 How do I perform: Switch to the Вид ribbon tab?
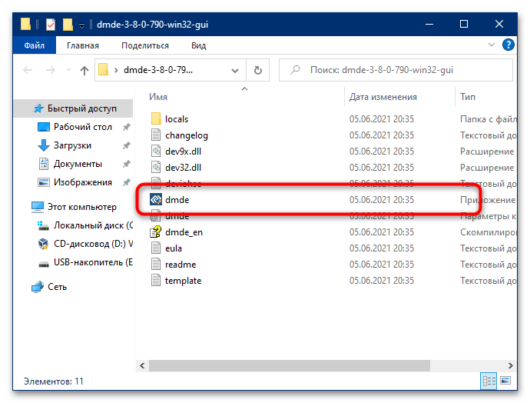tap(198, 45)
